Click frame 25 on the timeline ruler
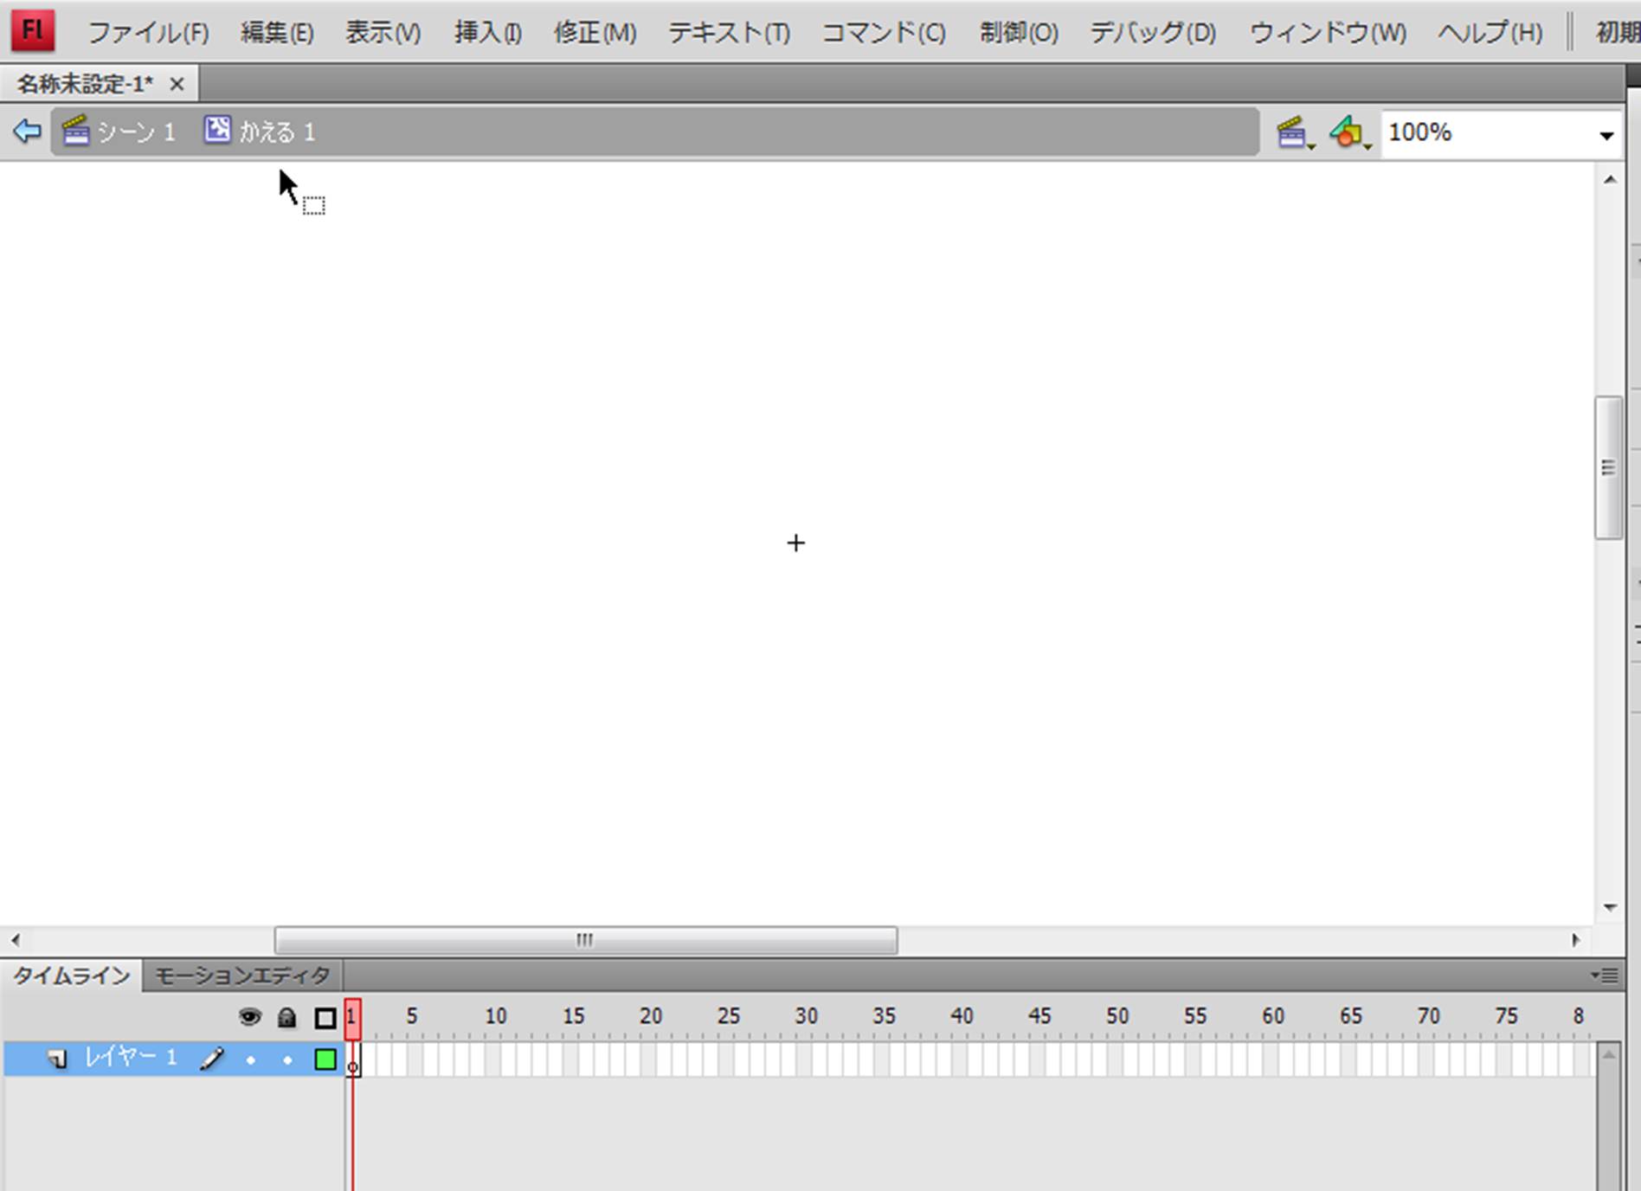 [x=729, y=1017]
